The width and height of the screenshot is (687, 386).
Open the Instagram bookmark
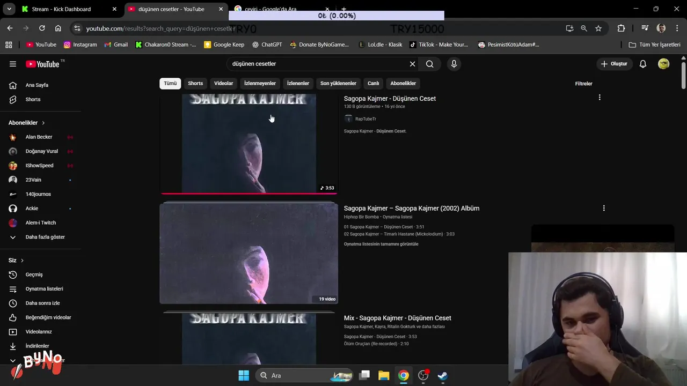pos(81,44)
